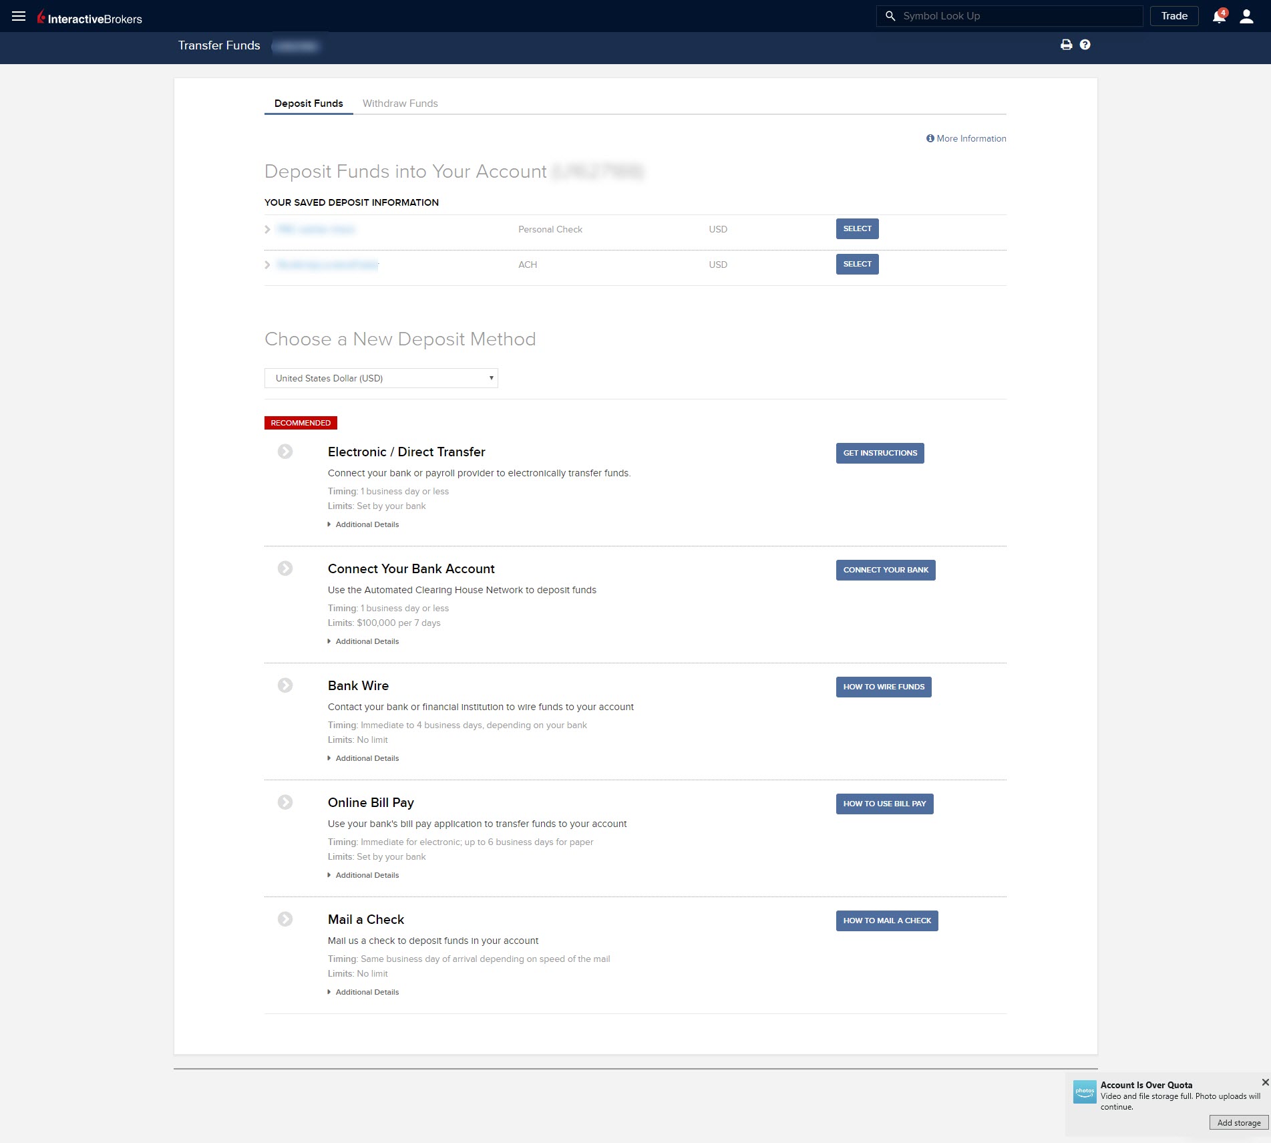This screenshot has height=1143, width=1271.
Task: Expand the saved Personal Check deposit row
Action: (x=267, y=229)
